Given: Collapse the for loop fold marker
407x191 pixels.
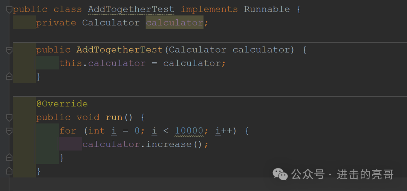Looking at the screenshot, I should (9, 131).
